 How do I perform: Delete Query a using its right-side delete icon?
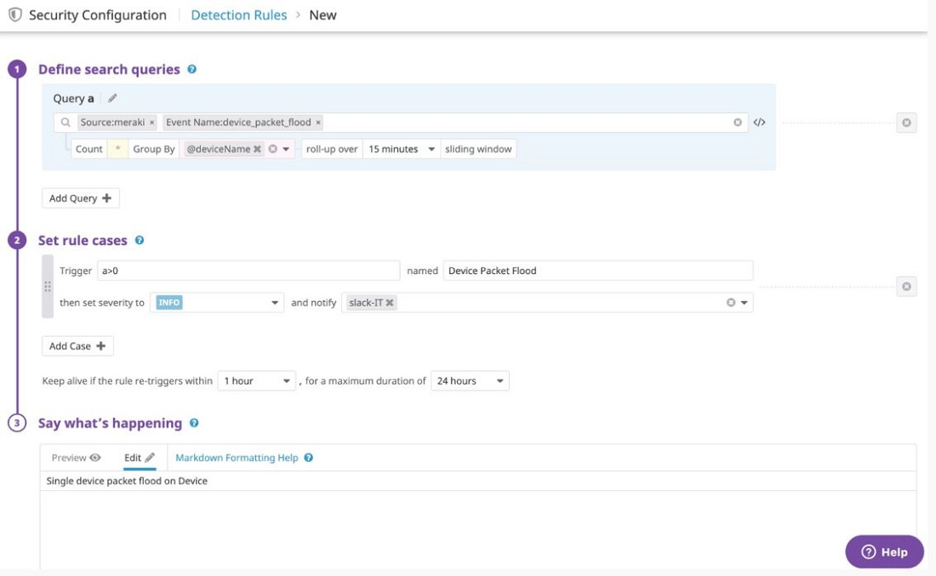click(906, 122)
